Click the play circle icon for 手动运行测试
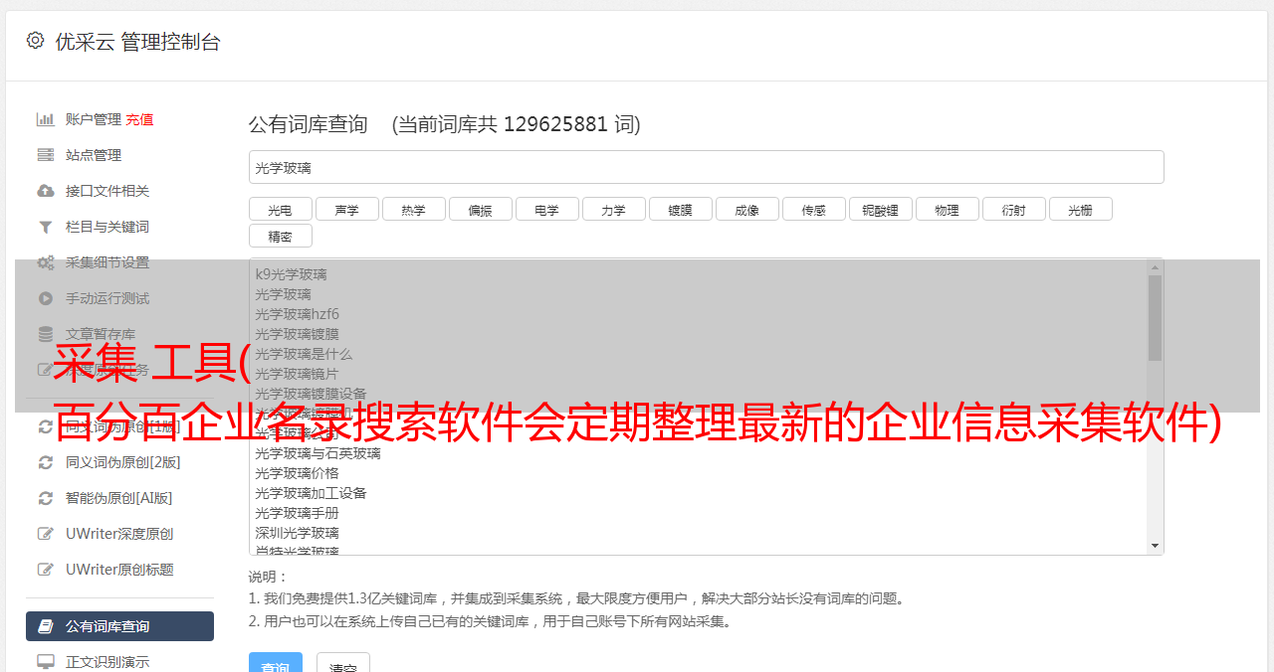The height and width of the screenshot is (672, 1274). (x=46, y=298)
